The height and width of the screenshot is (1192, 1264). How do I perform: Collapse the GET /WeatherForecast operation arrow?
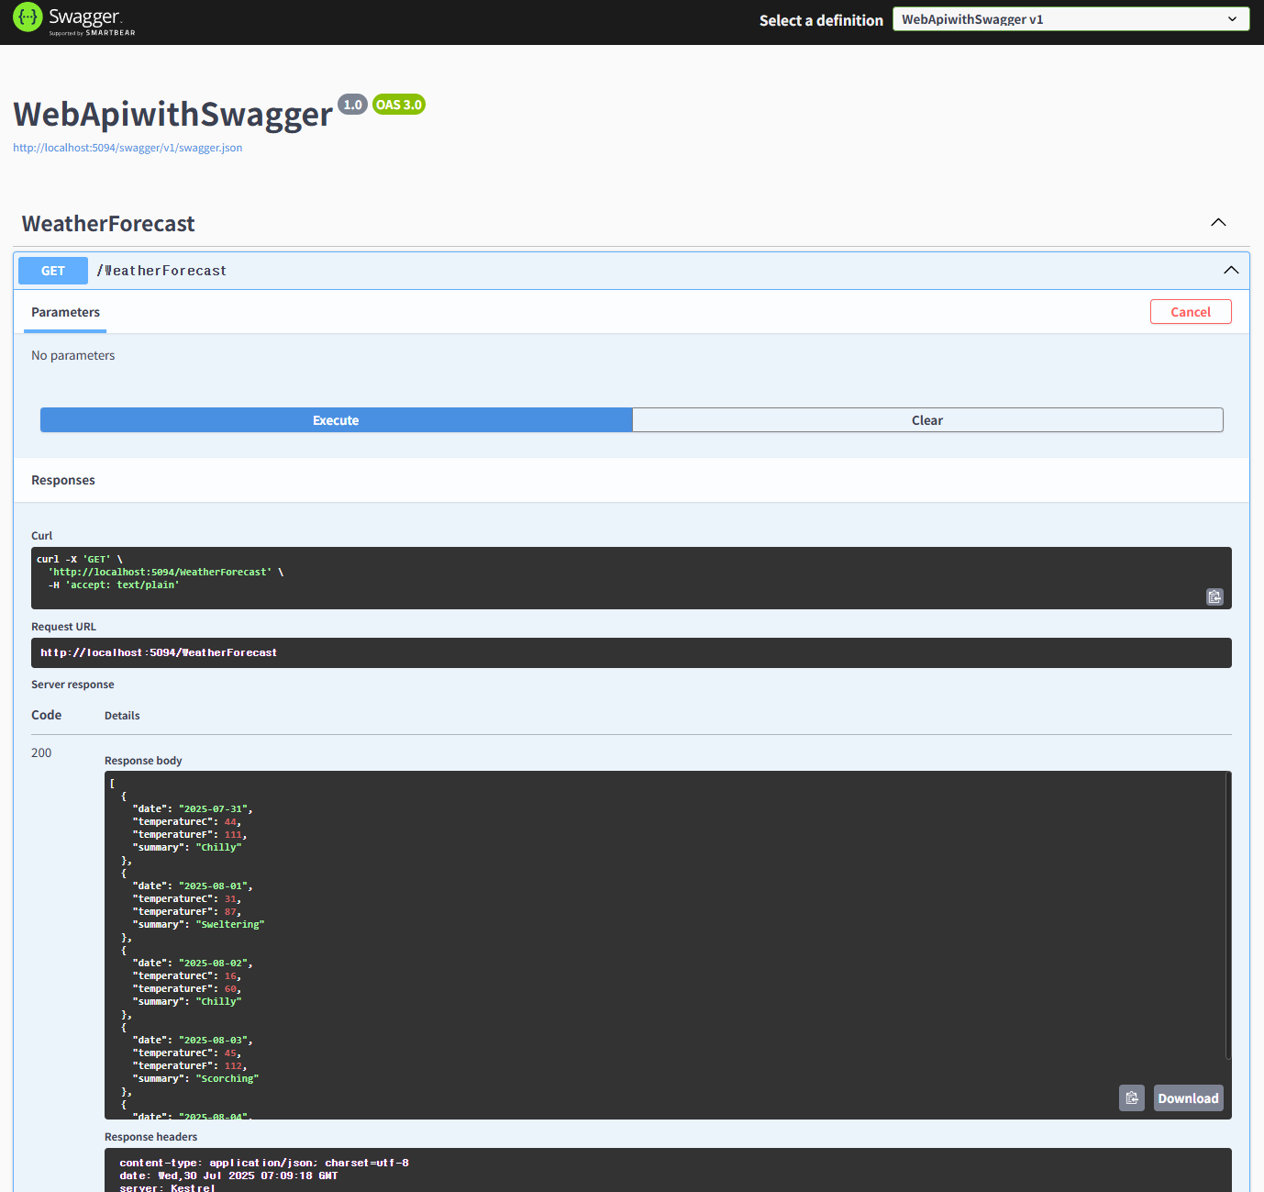[x=1231, y=271]
